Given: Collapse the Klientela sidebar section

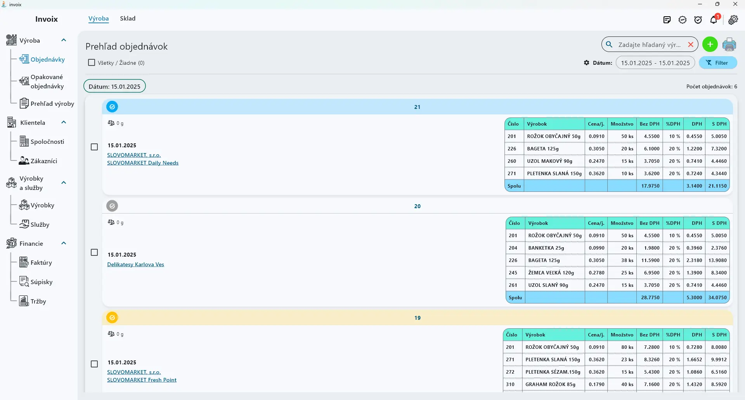Looking at the screenshot, I should [64, 122].
